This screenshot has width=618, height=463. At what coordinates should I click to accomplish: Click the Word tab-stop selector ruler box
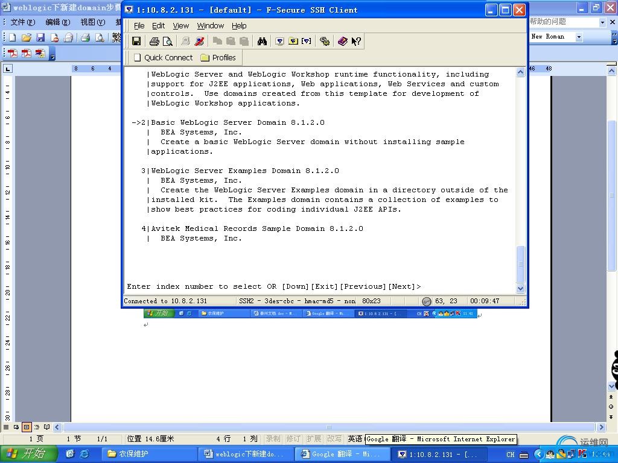[x=7, y=69]
